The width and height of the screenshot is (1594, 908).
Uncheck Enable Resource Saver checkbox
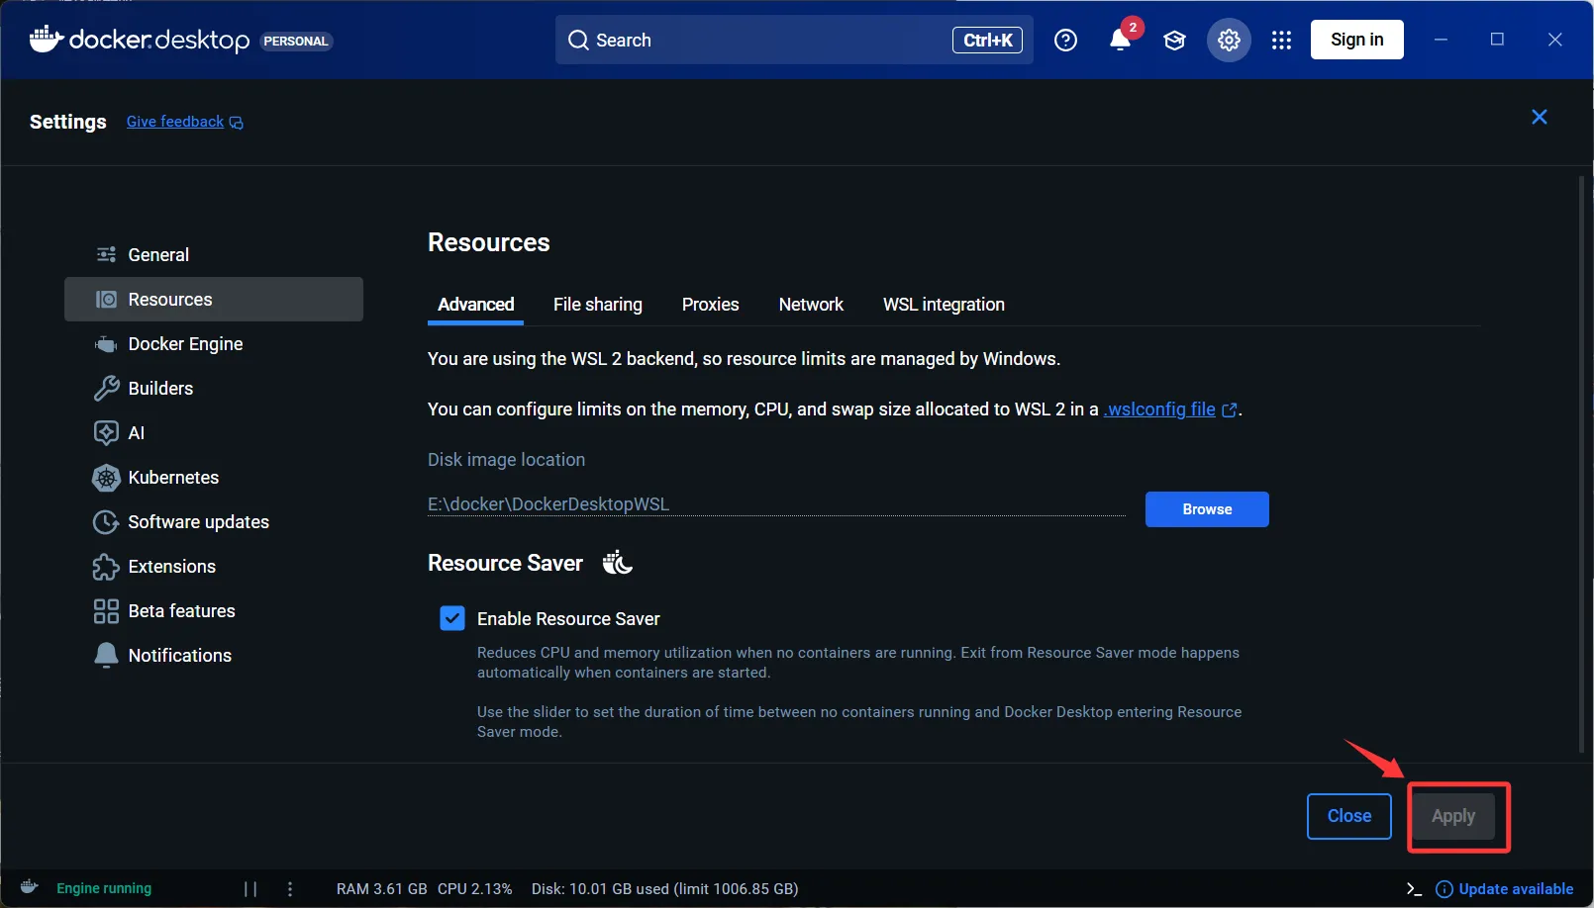(x=452, y=618)
